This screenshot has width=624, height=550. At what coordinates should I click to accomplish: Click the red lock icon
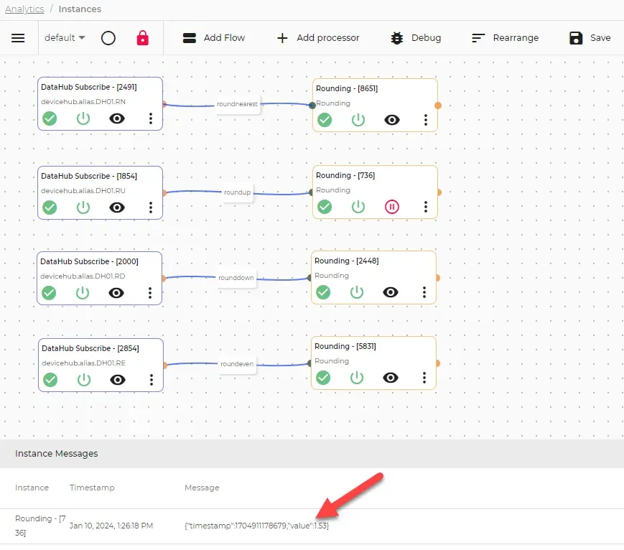tap(142, 38)
